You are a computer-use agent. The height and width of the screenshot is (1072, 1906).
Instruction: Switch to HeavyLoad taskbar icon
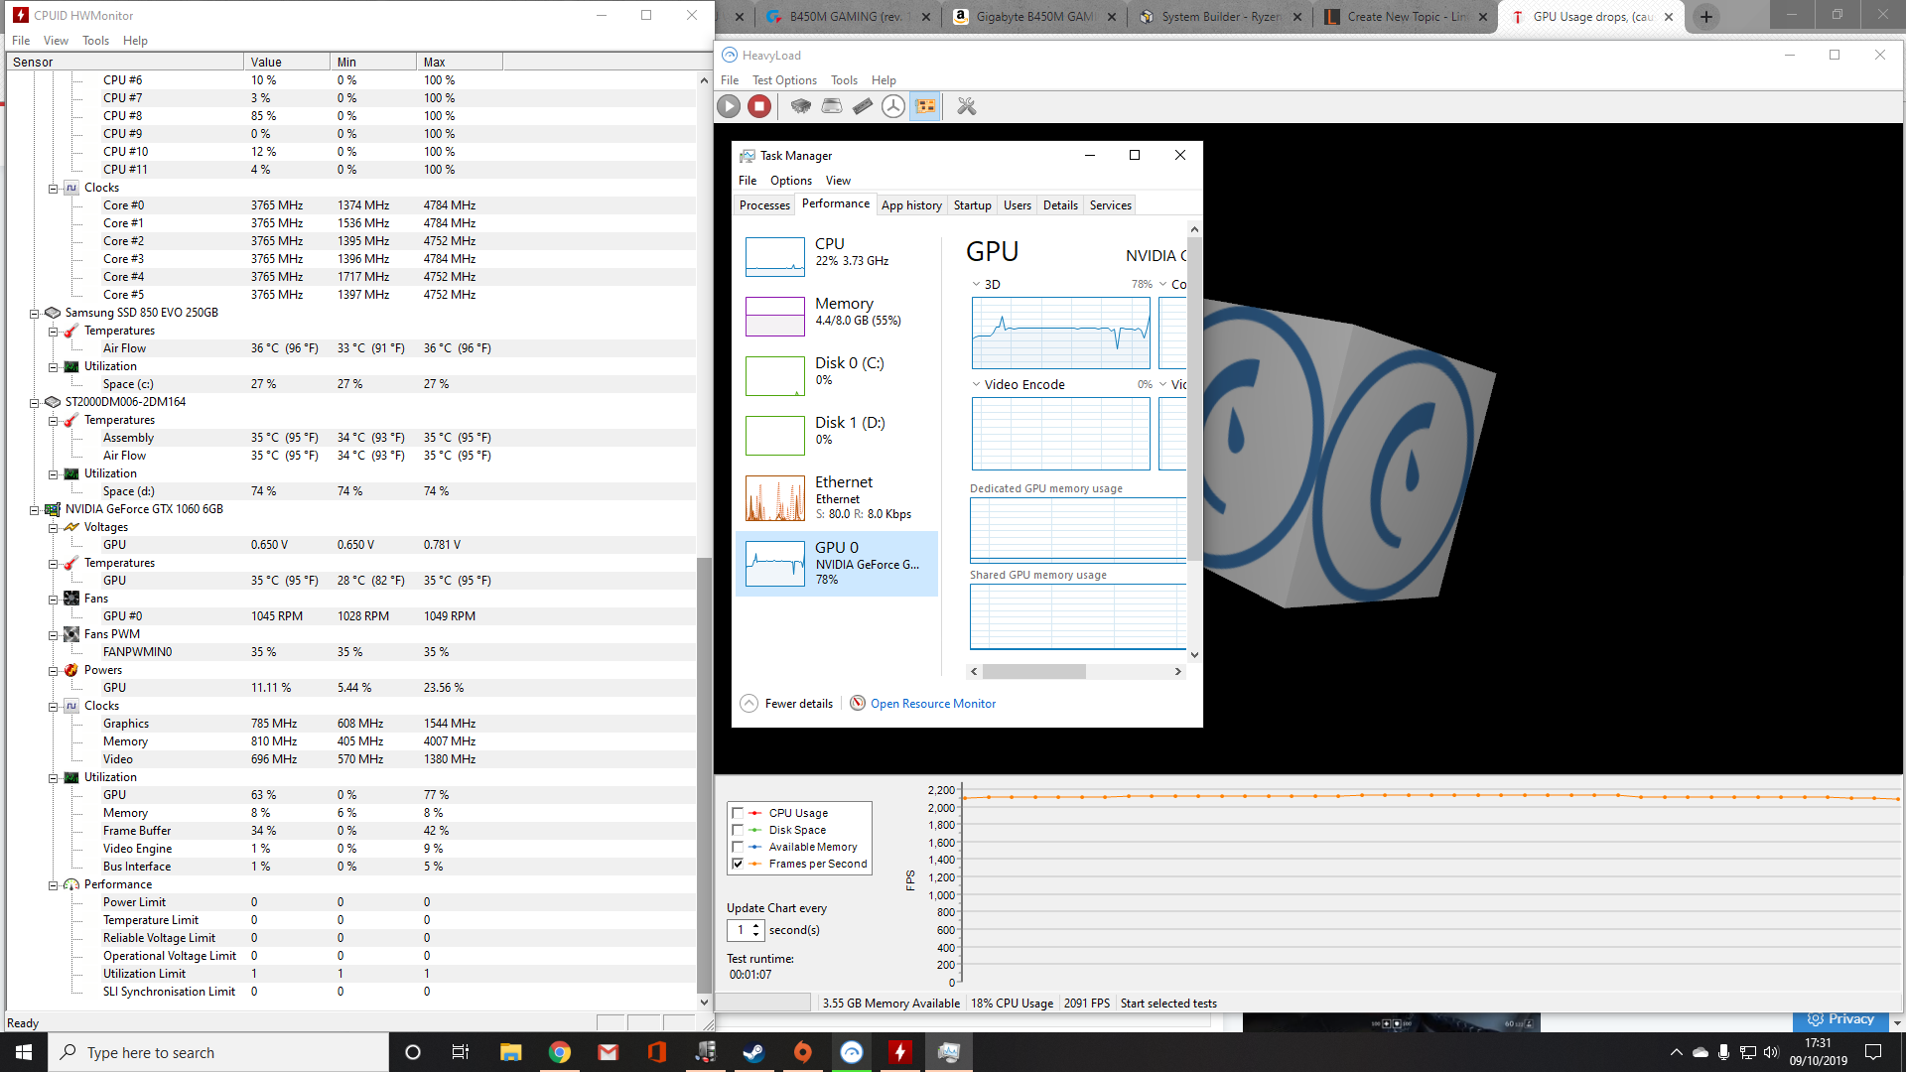point(852,1052)
